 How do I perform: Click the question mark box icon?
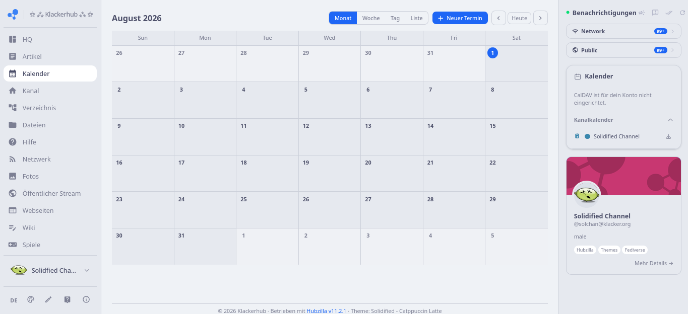coord(68,299)
